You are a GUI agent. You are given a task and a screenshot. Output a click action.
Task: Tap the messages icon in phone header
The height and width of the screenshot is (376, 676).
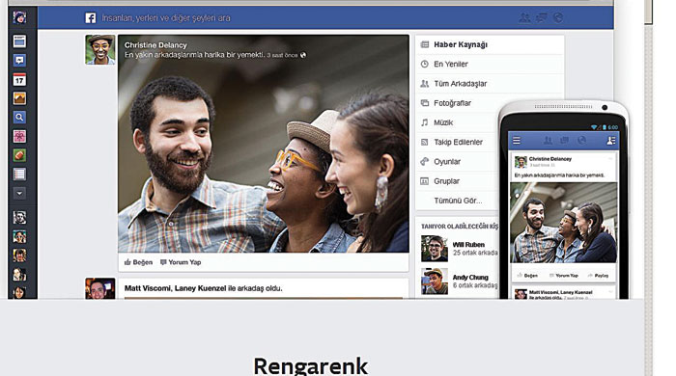(x=564, y=140)
